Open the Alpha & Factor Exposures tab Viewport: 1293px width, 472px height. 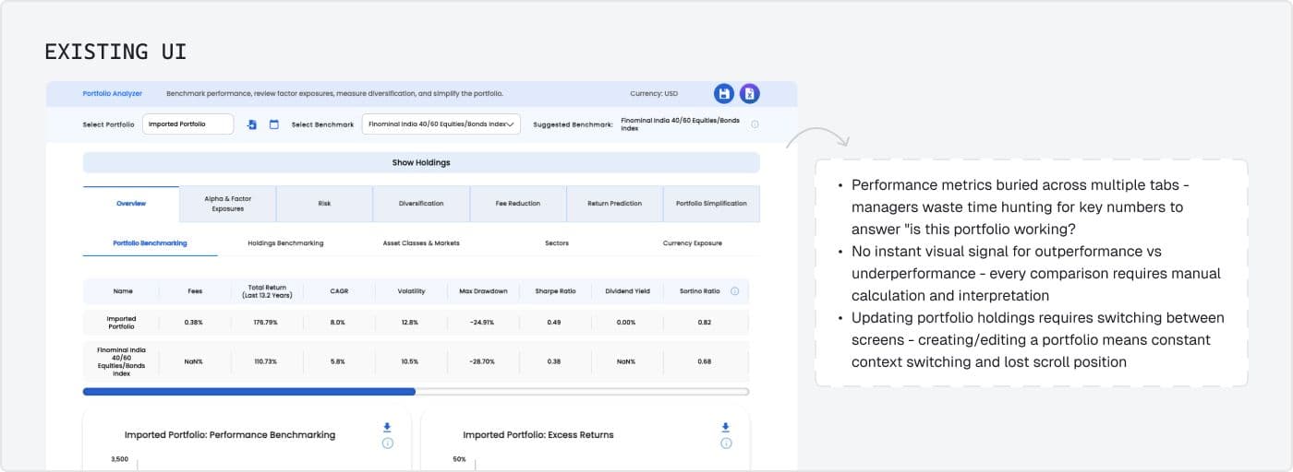pos(228,204)
